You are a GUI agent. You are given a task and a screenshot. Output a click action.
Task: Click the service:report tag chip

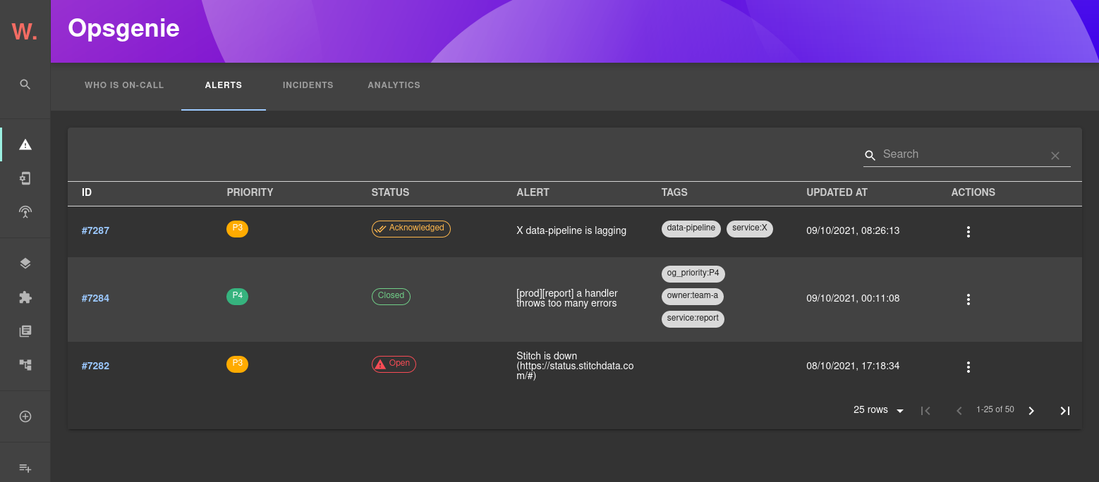(693, 319)
